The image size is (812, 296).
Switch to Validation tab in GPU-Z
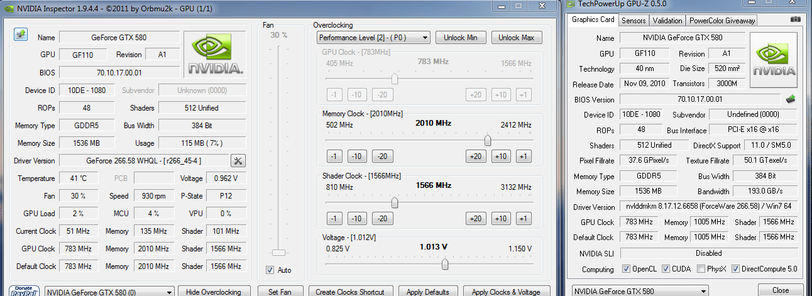coord(667,21)
